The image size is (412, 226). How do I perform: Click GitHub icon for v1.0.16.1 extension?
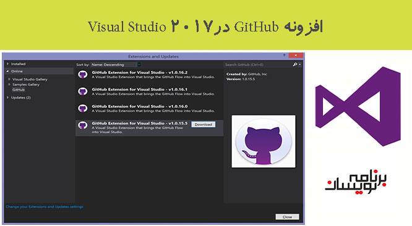[x=82, y=91]
